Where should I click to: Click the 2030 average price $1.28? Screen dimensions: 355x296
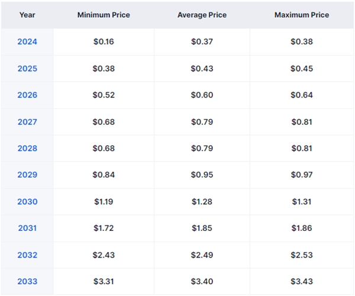point(202,202)
